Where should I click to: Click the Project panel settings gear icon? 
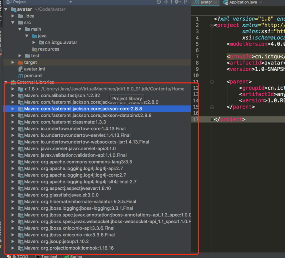coord(177,2)
